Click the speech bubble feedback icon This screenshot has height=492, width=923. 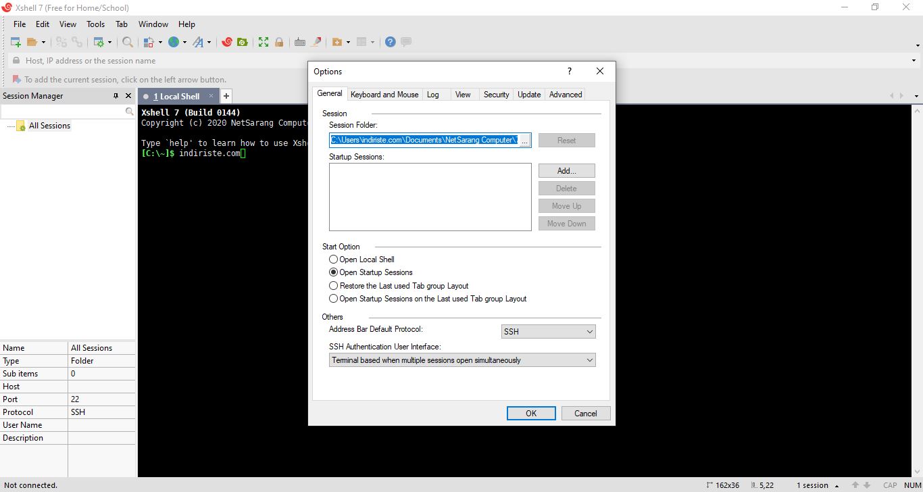tap(406, 42)
